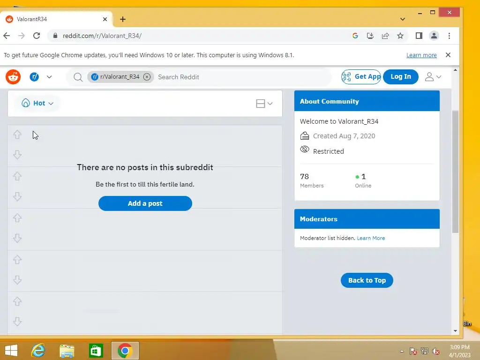Go back using browser back arrow
The height and width of the screenshot is (360, 480).
point(7,36)
